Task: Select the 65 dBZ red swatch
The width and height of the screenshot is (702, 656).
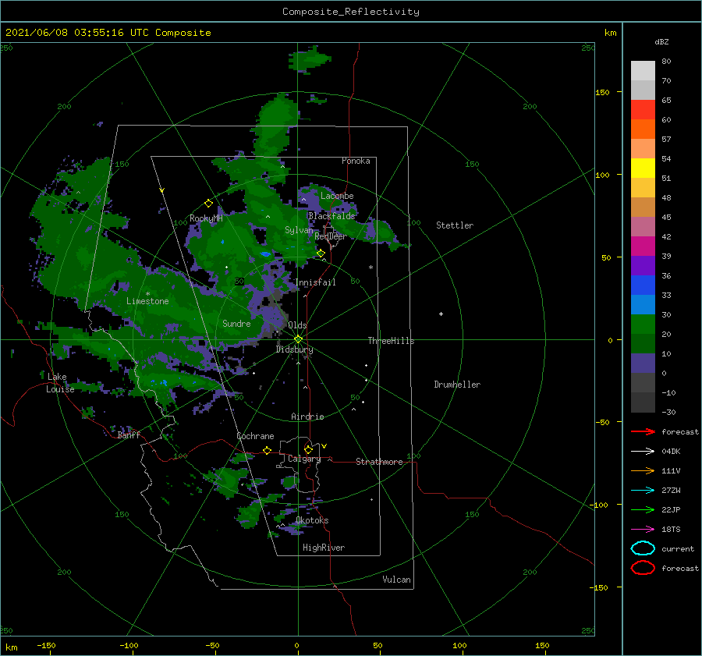Action: 643,109
